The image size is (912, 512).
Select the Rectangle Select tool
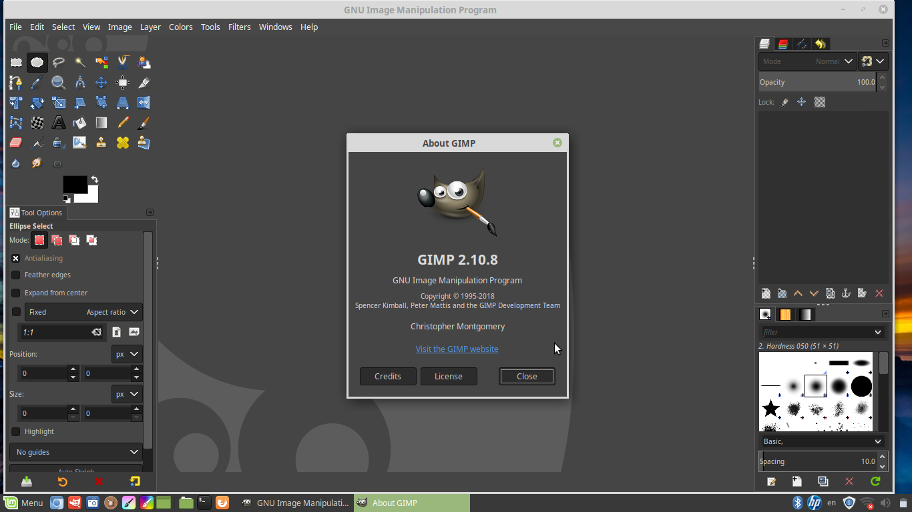pyautogui.click(x=16, y=63)
